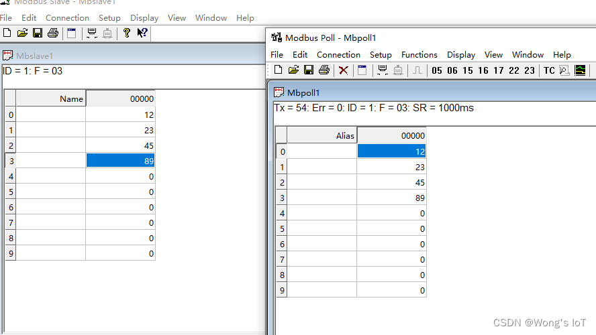Click context help arrow icon in Modbus Slave
This screenshot has width=596, height=335.
[142, 33]
